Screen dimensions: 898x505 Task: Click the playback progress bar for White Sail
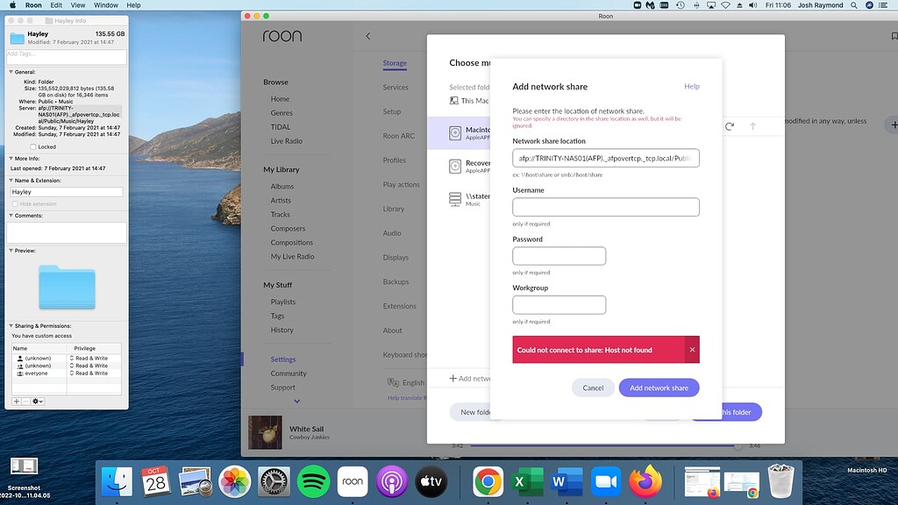(605, 447)
